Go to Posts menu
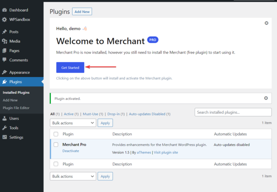The width and height of the screenshot is (277, 192). 22,32
